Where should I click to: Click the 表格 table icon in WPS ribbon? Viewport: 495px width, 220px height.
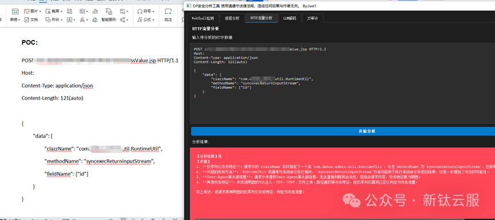(x=15, y=11)
